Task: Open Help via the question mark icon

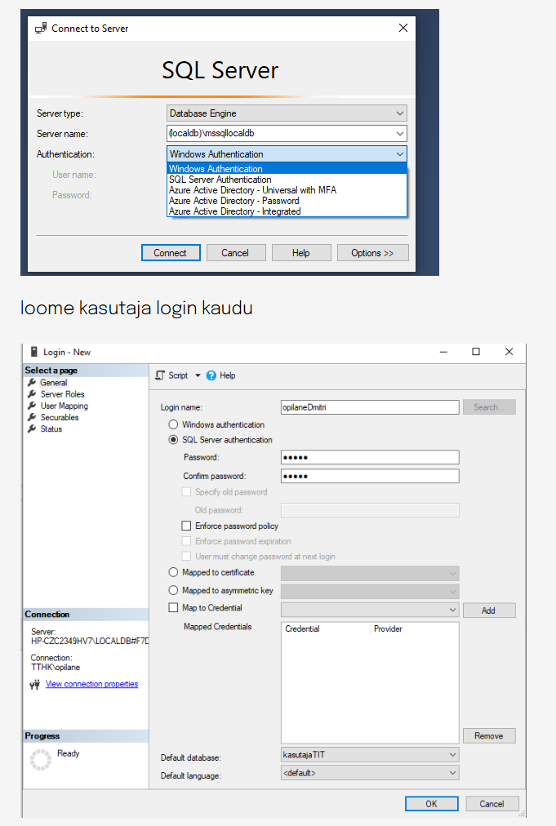Action: 211,375
